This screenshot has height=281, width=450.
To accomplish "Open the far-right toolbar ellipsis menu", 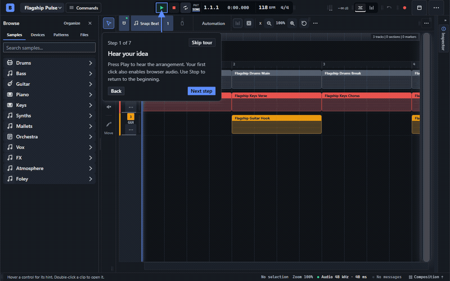I will click(426, 23).
